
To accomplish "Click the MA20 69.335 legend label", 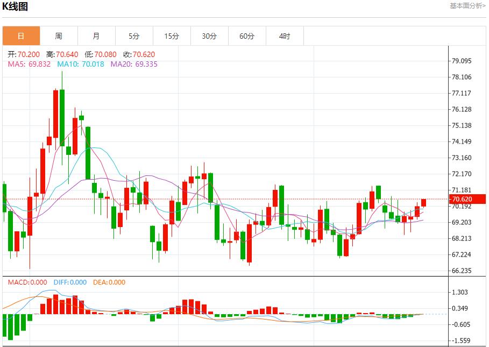I will tap(134, 64).
